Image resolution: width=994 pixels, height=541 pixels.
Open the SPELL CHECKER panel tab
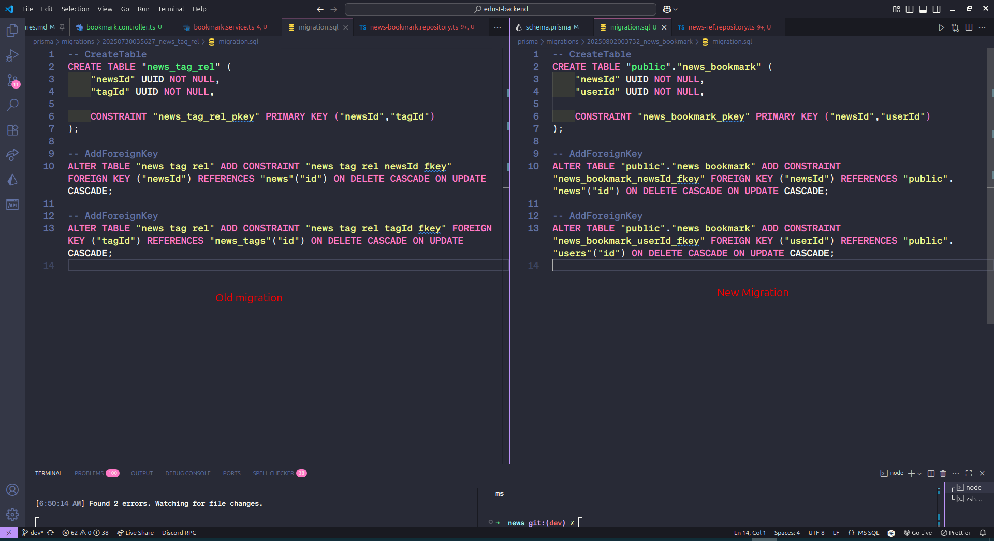coord(280,473)
